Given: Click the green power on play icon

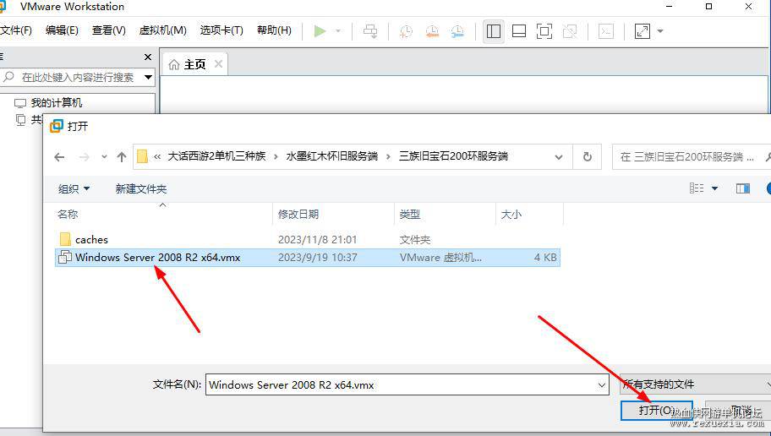Looking at the screenshot, I should (x=320, y=31).
